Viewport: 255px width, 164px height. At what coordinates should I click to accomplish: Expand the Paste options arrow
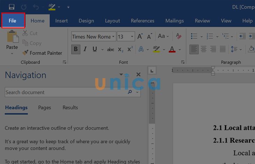pos(12,54)
